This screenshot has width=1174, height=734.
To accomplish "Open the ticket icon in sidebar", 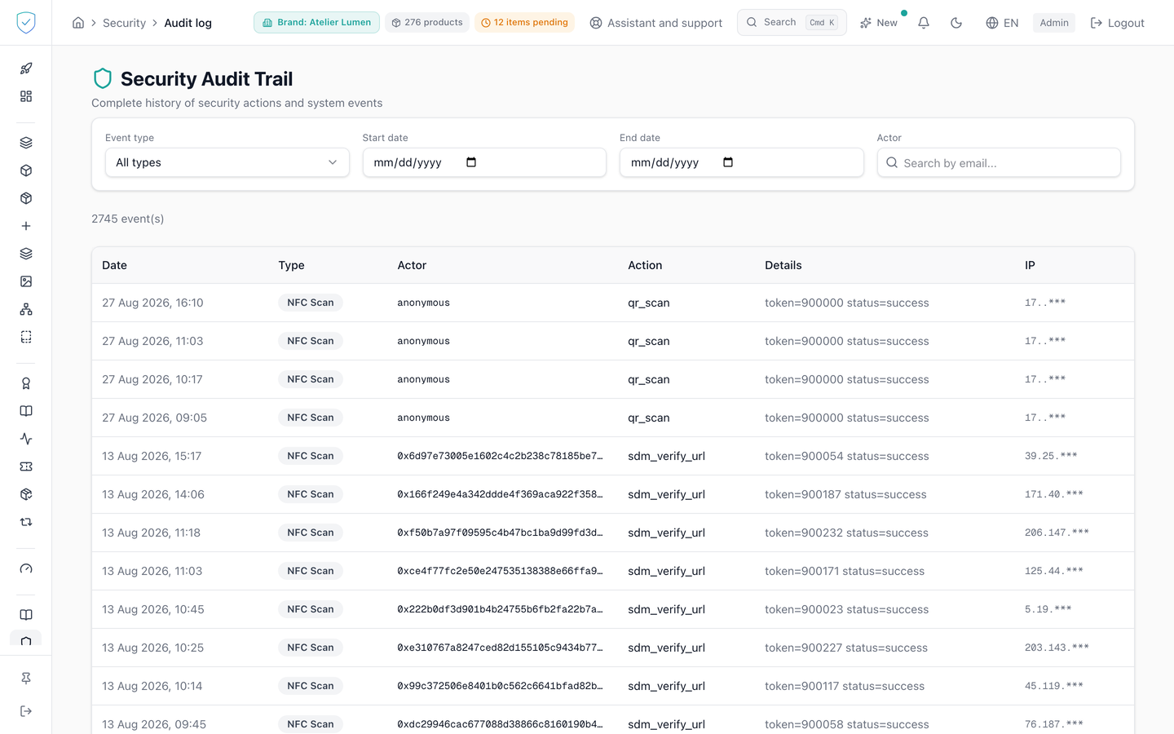I will tap(26, 466).
